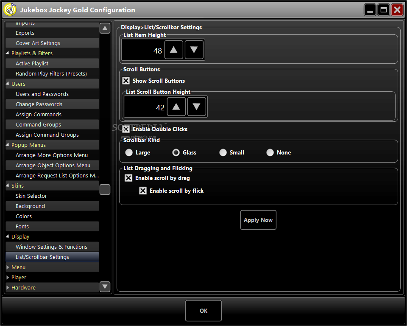Screen dimensions: 407x326
Task: Maximize the configuration window
Action: tap(383, 10)
